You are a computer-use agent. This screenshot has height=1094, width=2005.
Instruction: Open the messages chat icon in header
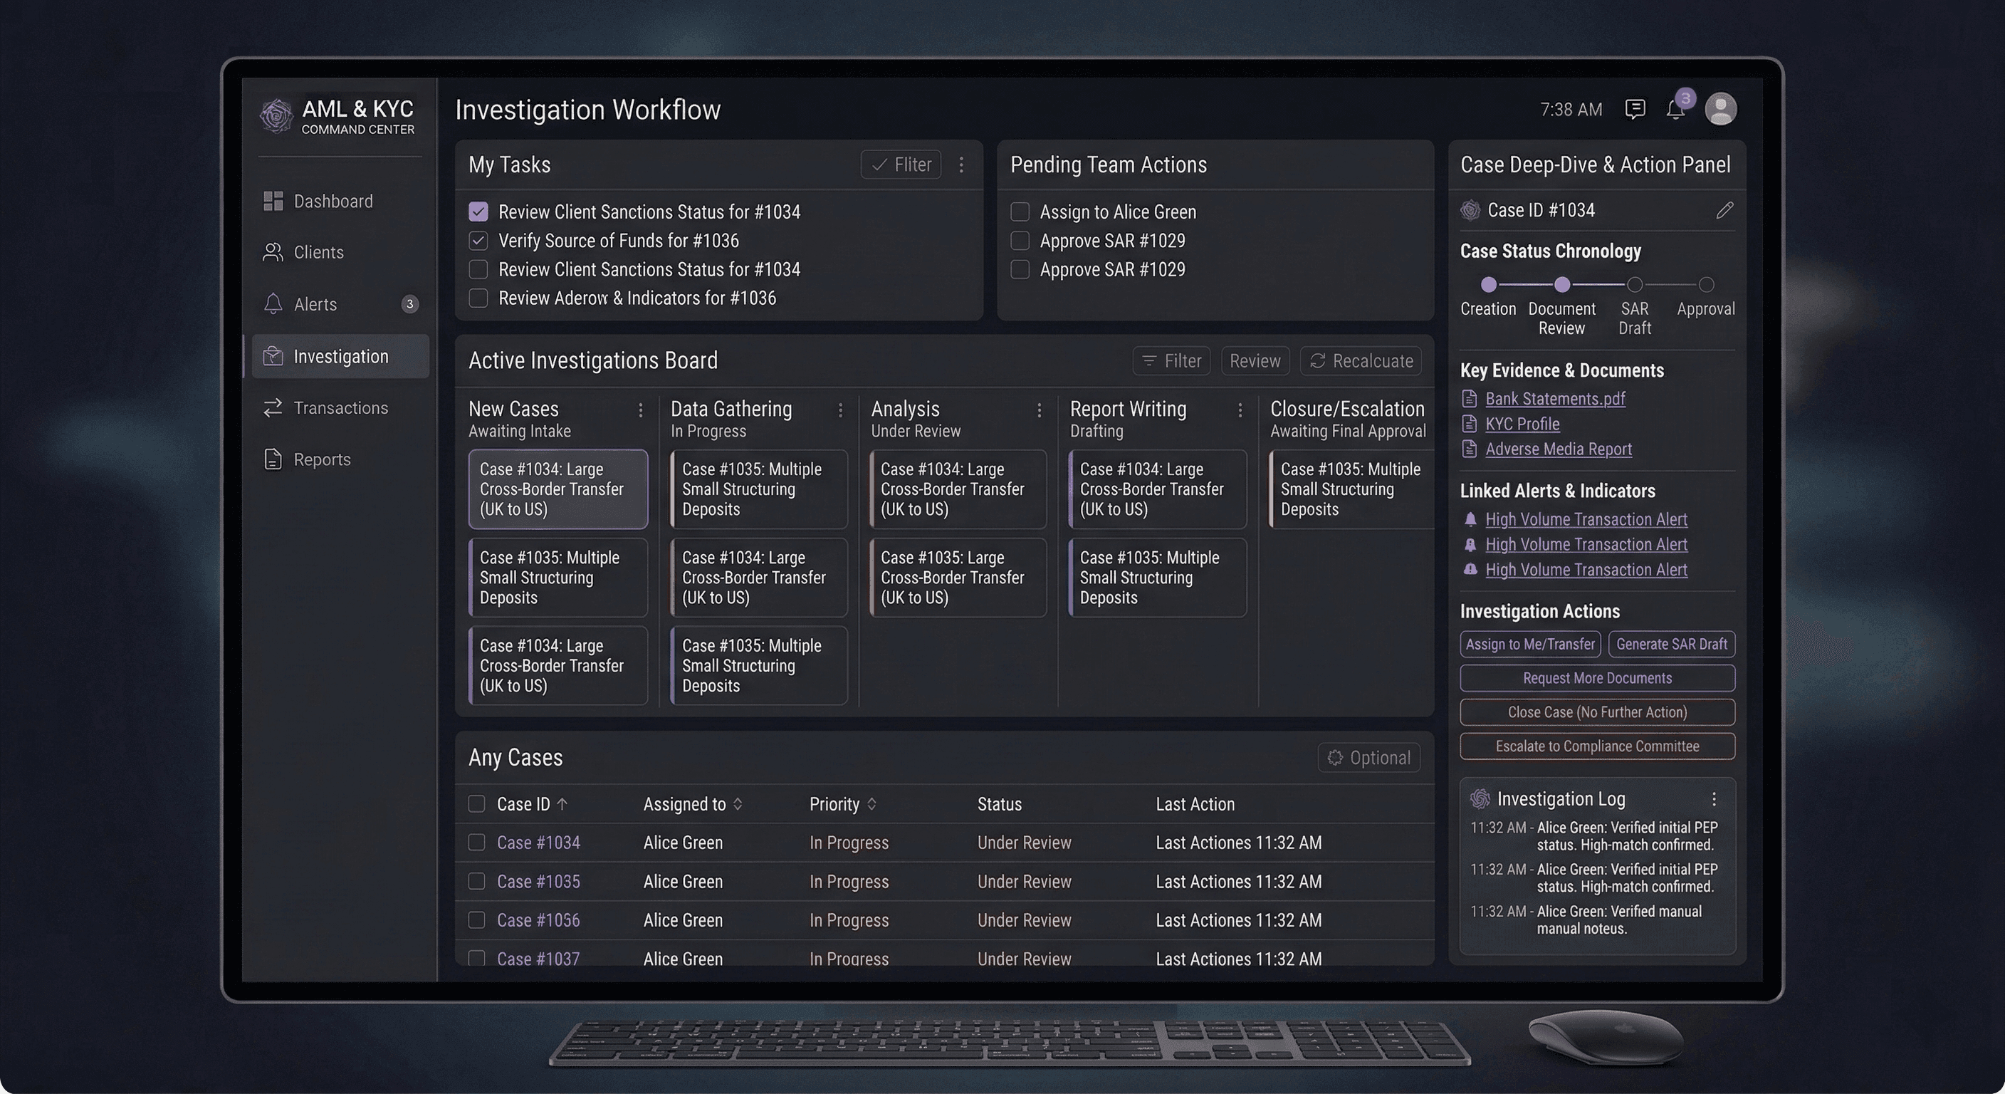[1635, 109]
